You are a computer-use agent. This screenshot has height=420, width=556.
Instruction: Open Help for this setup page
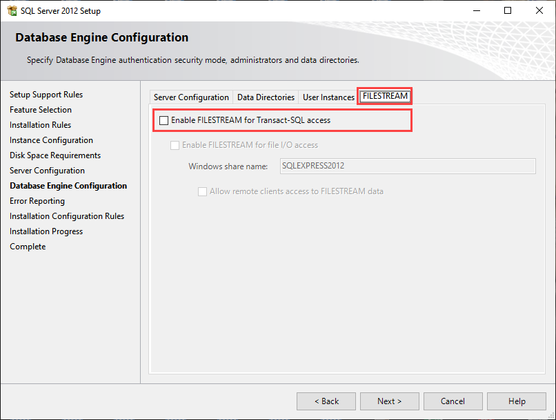pos(517,401)
